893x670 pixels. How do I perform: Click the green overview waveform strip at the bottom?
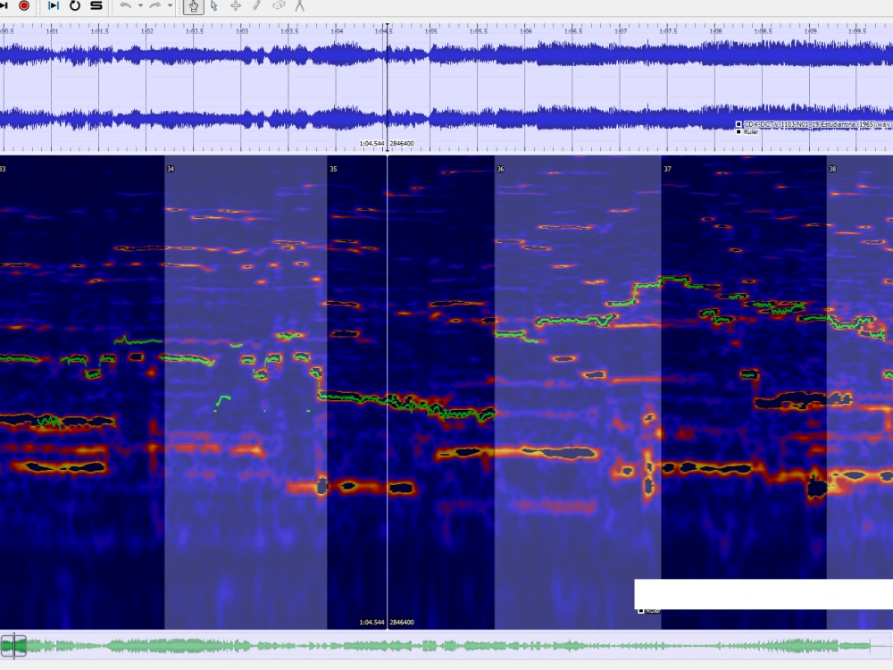pyautogui.click(x=446, y=646)
